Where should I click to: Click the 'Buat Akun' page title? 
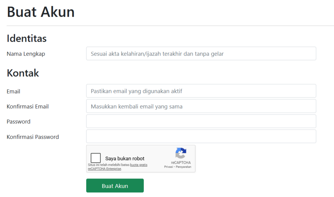point(41,12)
